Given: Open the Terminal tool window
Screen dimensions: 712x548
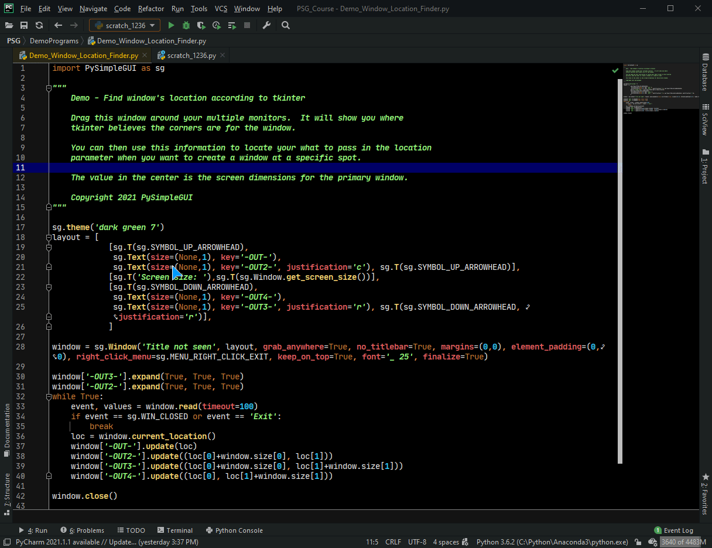Looking at the screenshot, I should 174,530.
